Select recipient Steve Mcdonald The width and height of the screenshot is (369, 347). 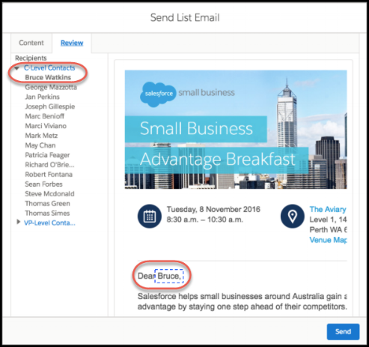click(x=49, y=194)
